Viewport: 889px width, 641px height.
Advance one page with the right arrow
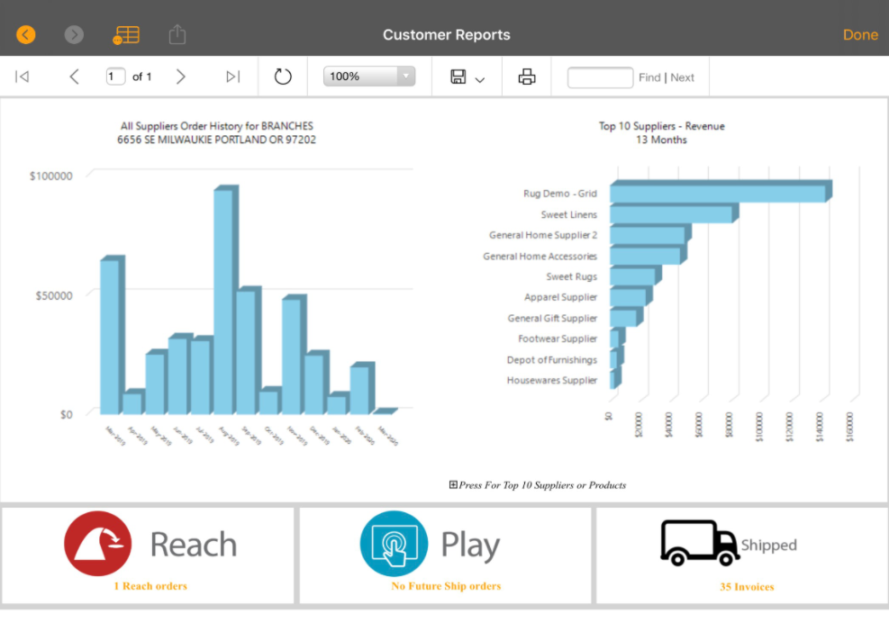click(180, 77)
